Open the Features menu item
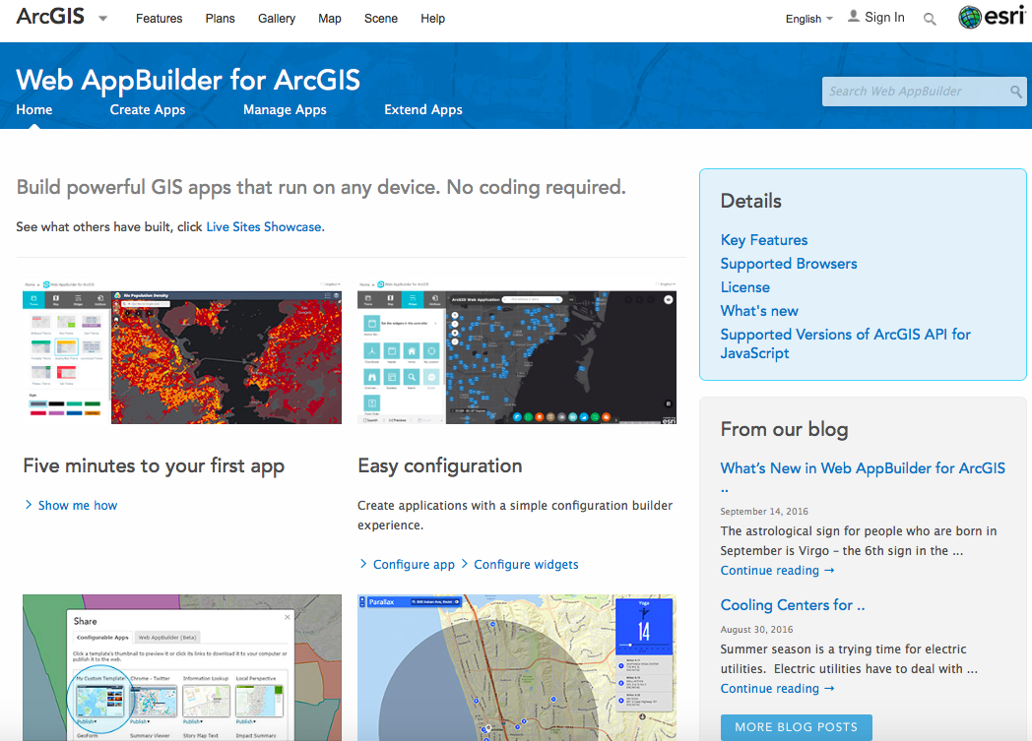 pyautogui.click(x=160, y=19)
